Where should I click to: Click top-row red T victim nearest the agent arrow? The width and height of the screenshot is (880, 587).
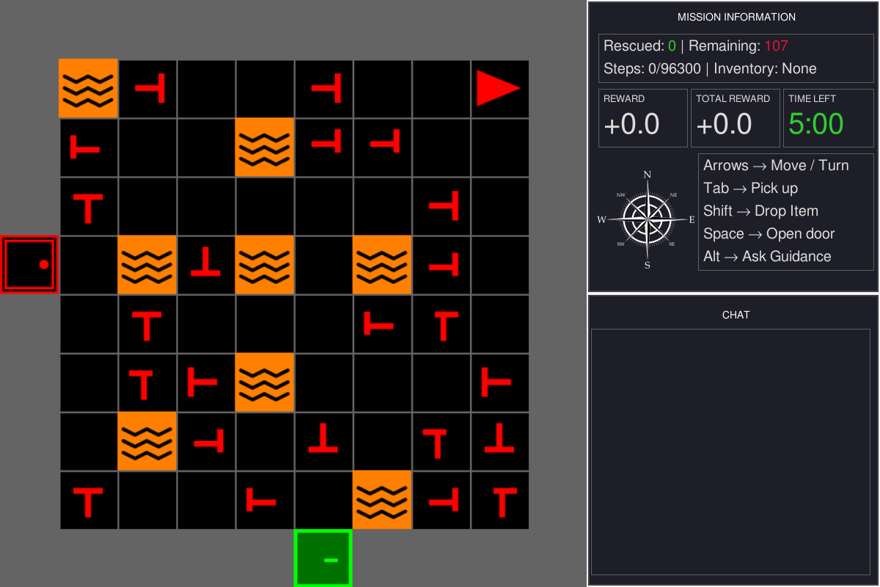coord(327,88)
